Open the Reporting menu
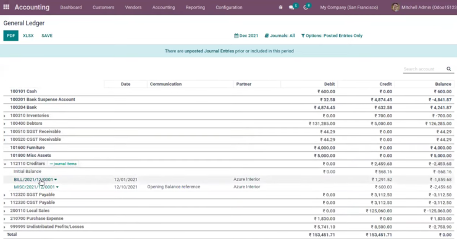The height and width of the screenshot is (239, 457). (195, 7)
